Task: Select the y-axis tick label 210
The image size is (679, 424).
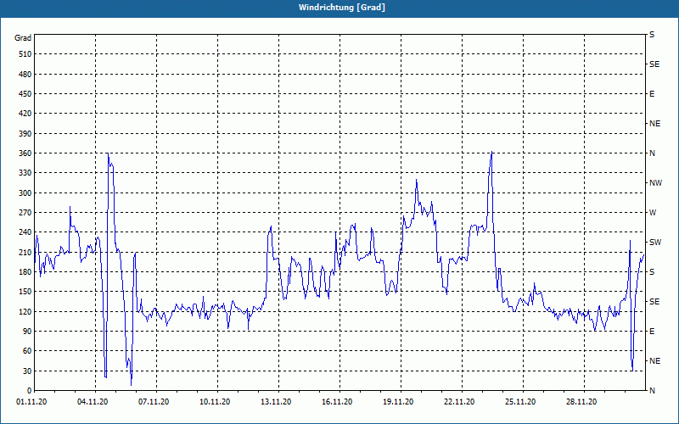Action: tap(25, 252)
